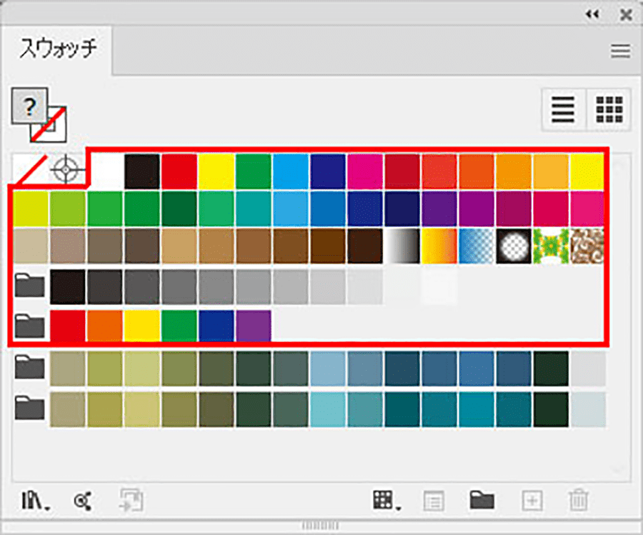
Task: Open the panel hamburger menu
Action: 620,51
